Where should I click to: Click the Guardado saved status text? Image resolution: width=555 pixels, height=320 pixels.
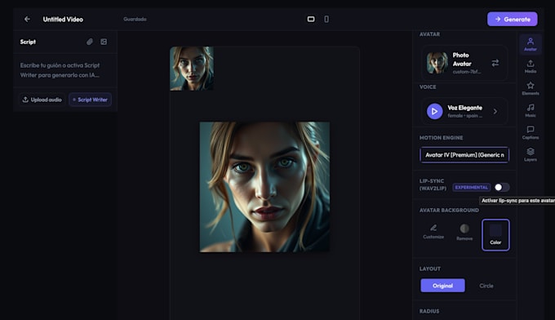[135, 19]
